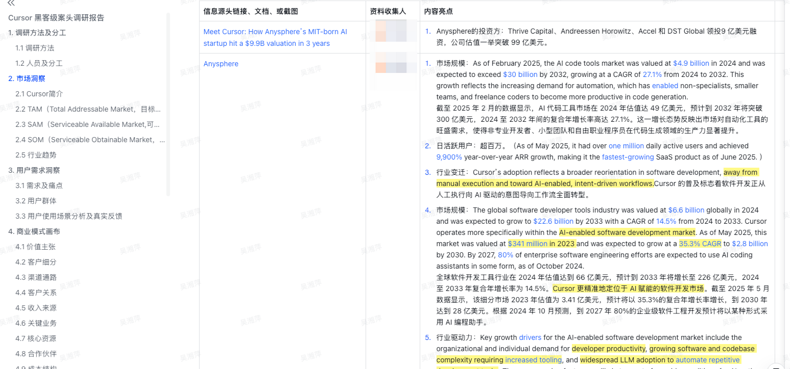Follow the '$22.6 billion' link

point(553,221)
